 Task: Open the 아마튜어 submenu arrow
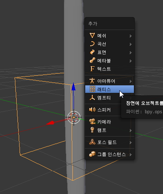(x=131, y=81)
